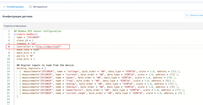Click address value [81] on freq line
The height and width of the screenshot is (105, 203).
168,81
